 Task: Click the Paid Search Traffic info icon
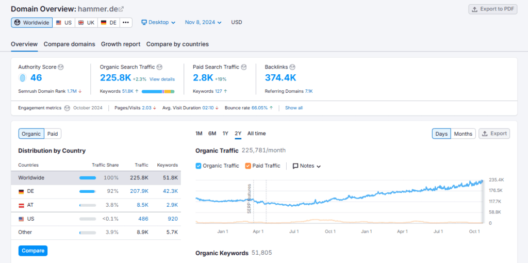tap(244, 67)
